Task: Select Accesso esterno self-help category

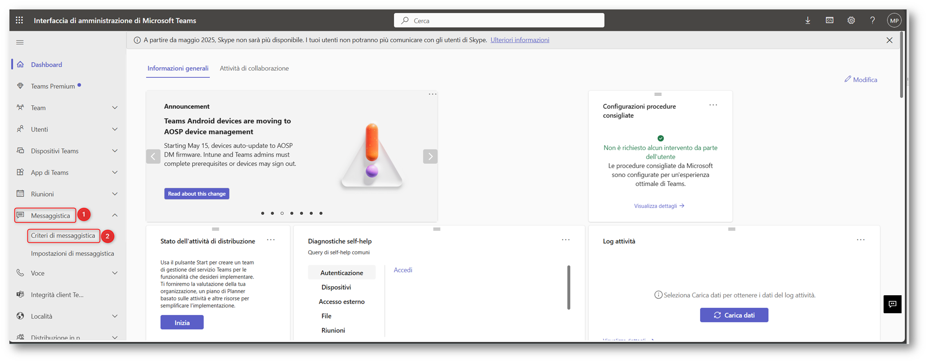Action: 342,301
